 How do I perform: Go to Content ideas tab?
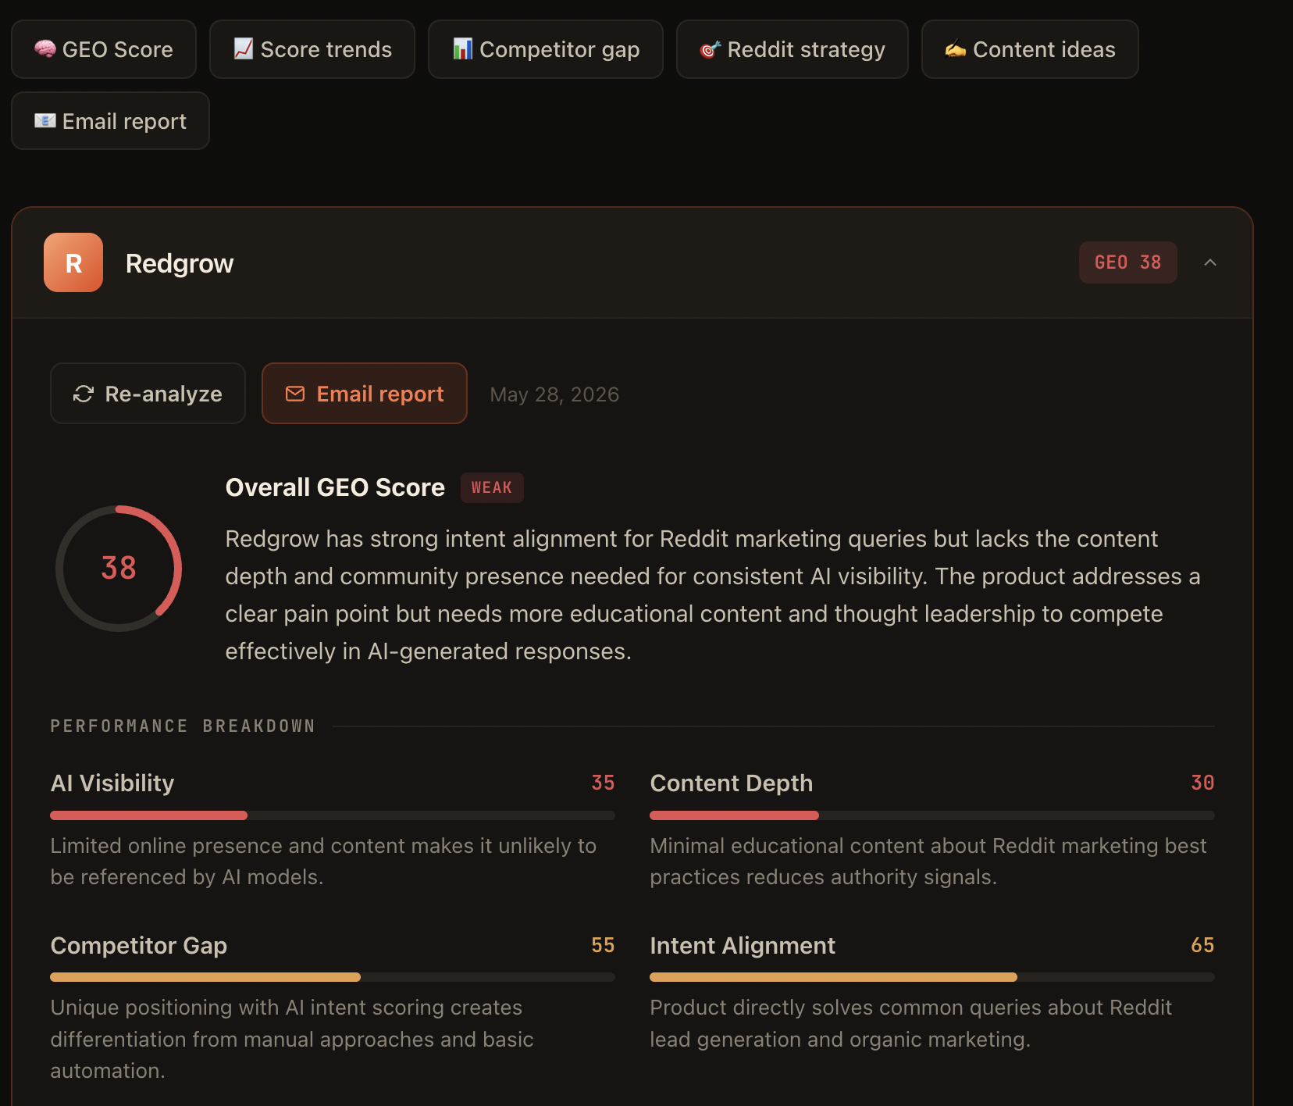click(1030, 49)
